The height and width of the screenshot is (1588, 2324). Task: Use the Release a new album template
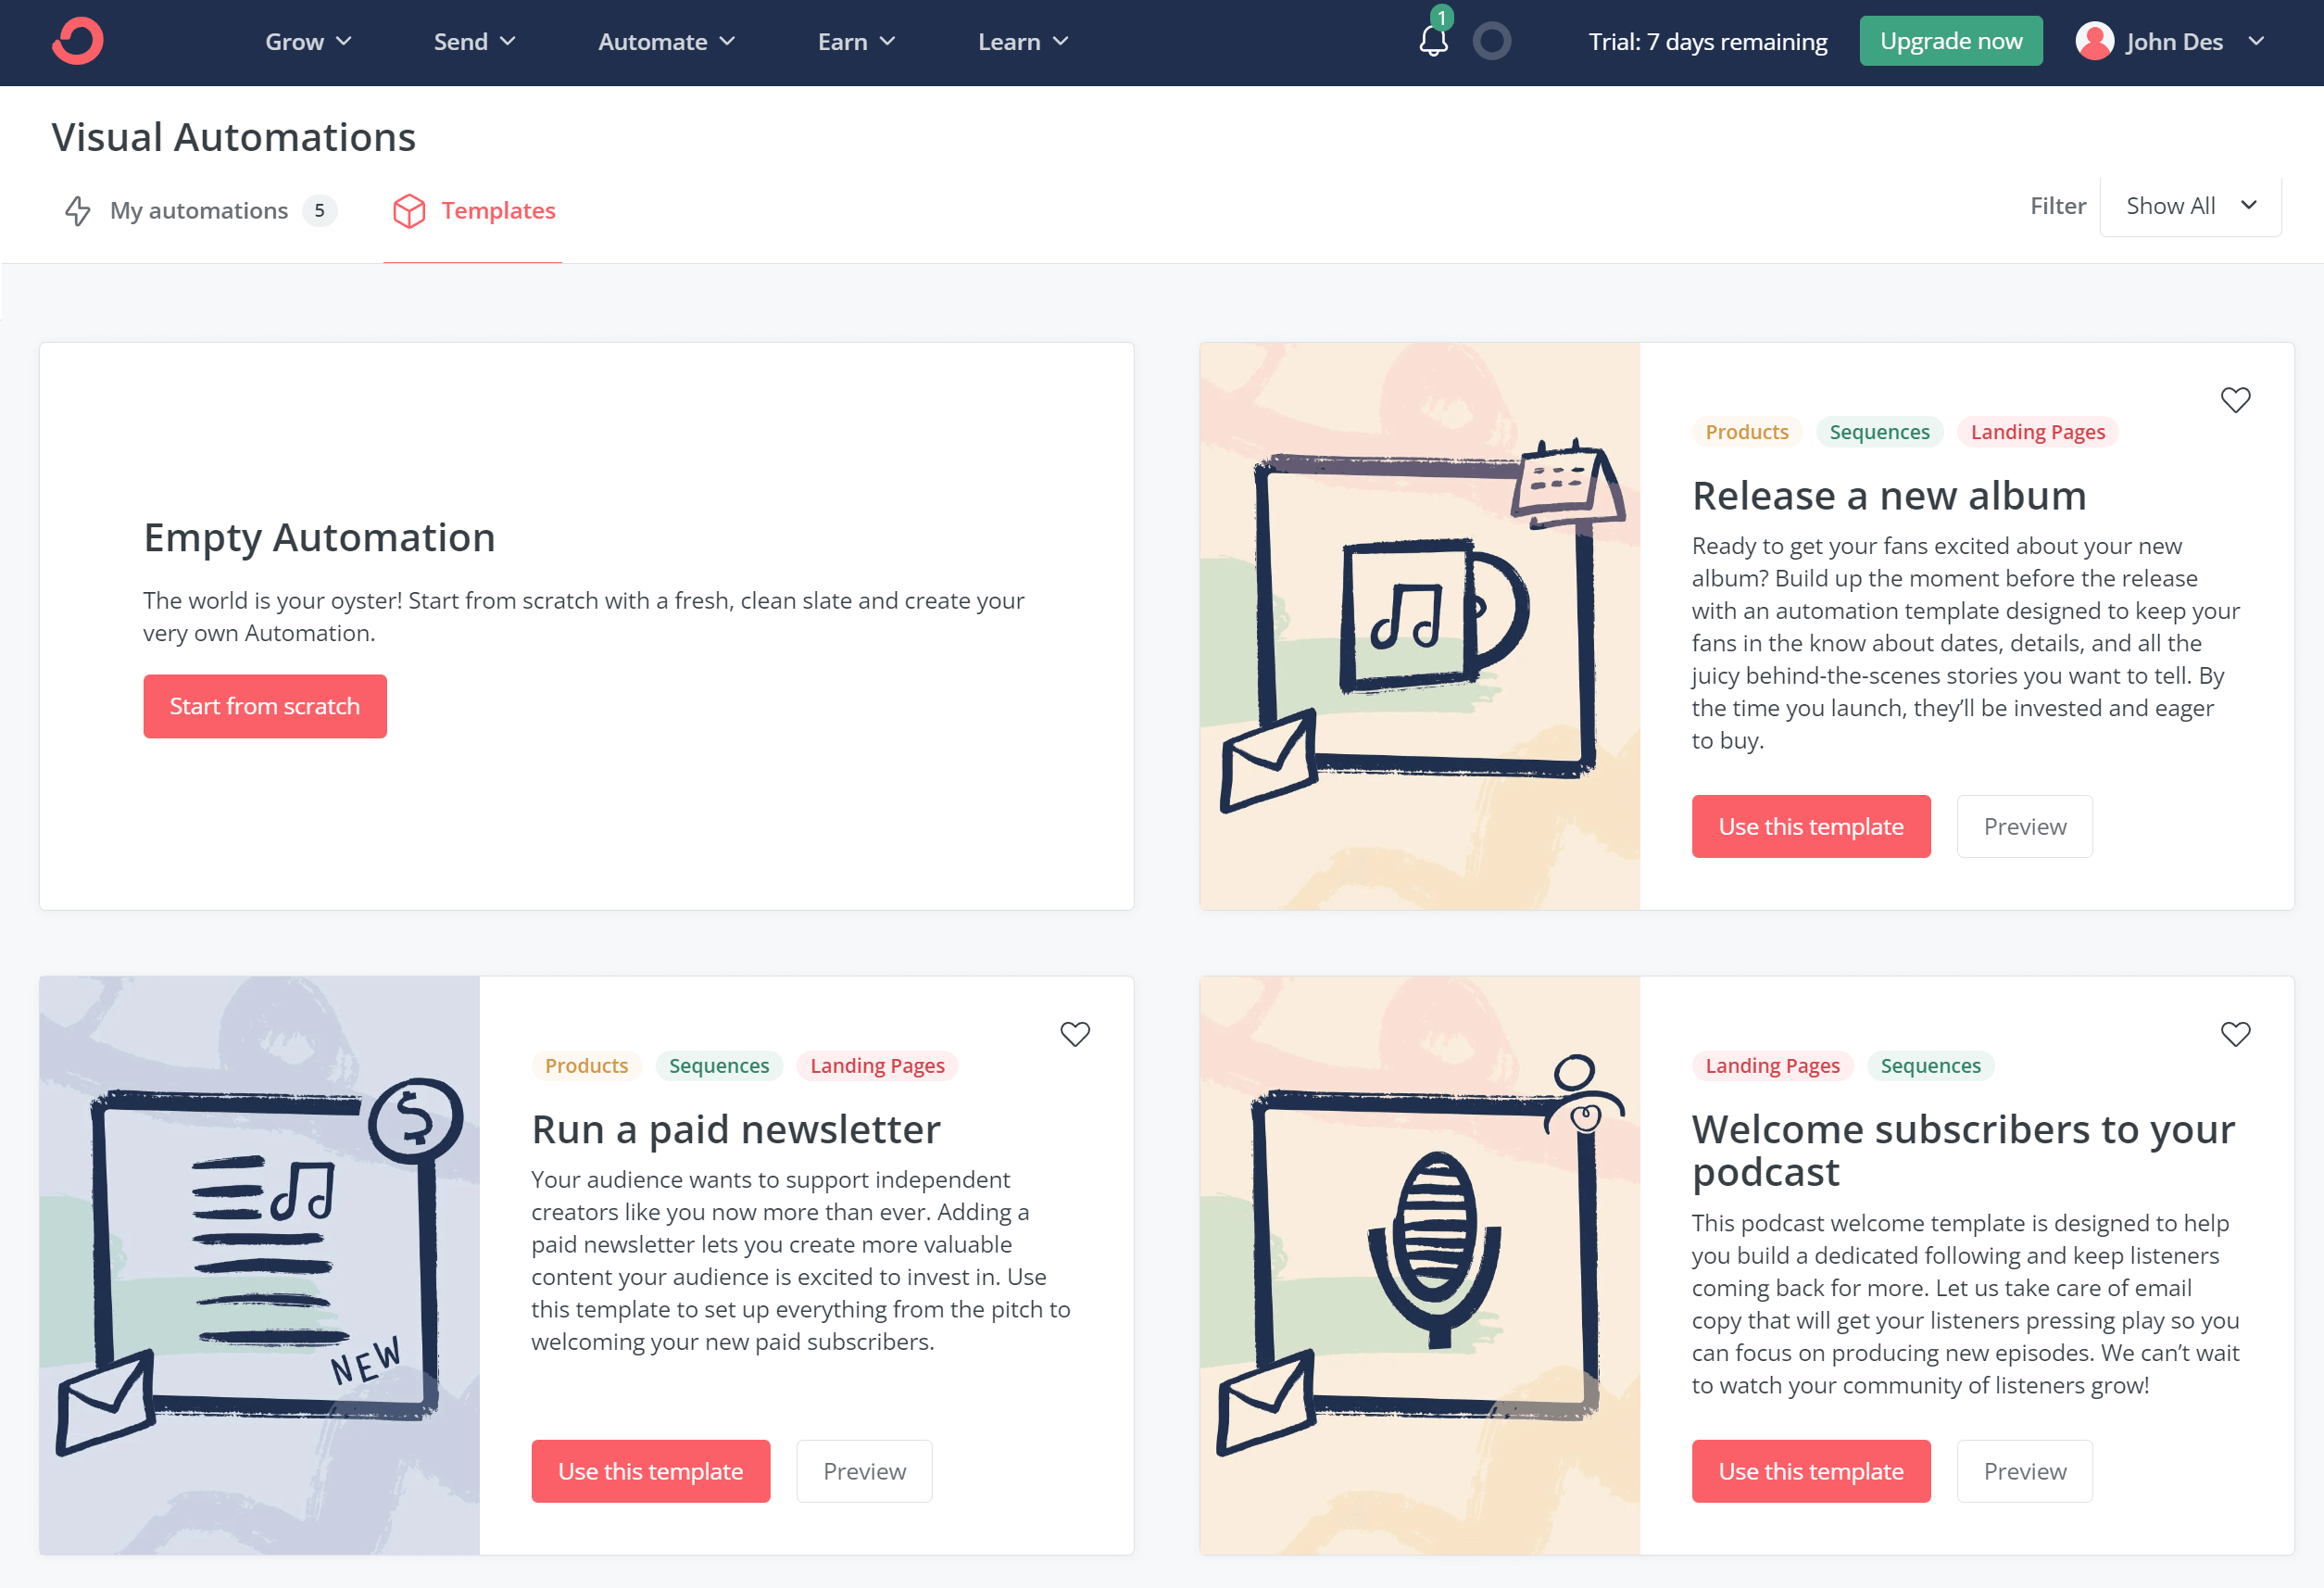point(1810,825)
